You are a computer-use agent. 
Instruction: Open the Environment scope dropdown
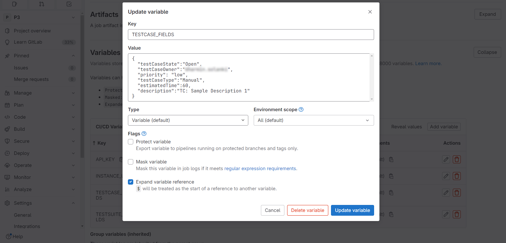click(x=314, y=120)
